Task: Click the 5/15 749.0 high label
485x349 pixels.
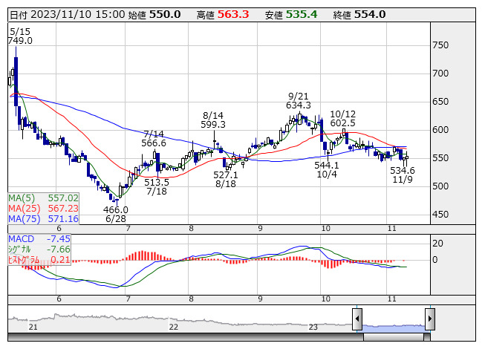Action: (x=20, y=36)
